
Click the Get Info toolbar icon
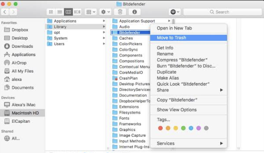click(134, 12)
